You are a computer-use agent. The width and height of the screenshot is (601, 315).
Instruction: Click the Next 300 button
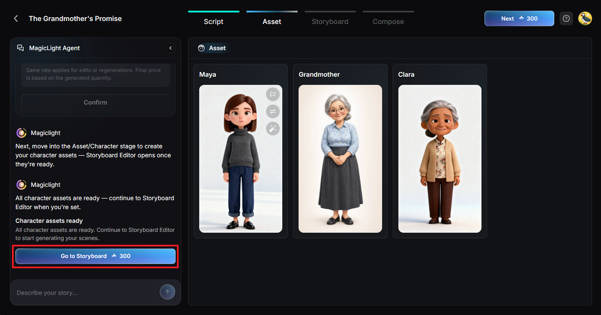tap(519, 19)
